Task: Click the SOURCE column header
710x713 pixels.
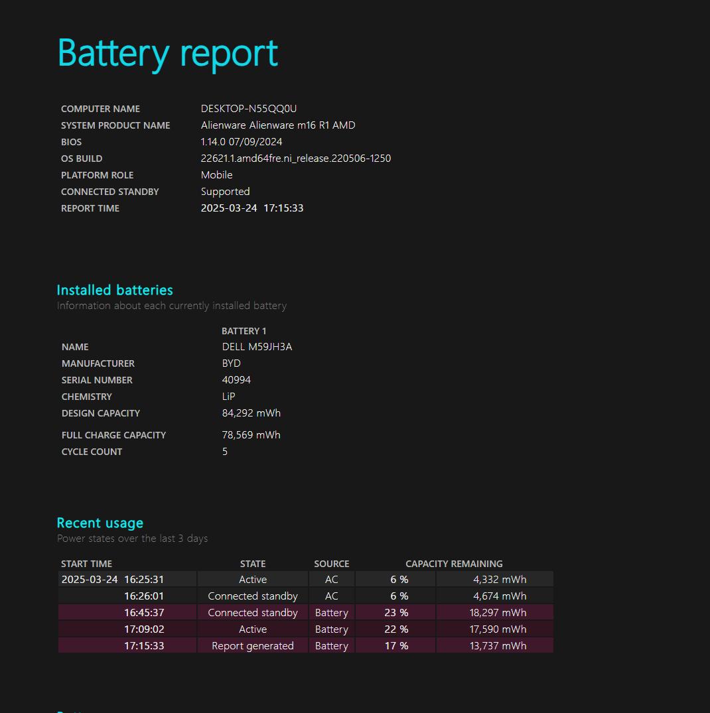Action: (x=332, y=564)
